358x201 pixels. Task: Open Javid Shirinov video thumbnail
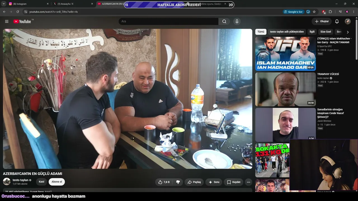(285, 125)
